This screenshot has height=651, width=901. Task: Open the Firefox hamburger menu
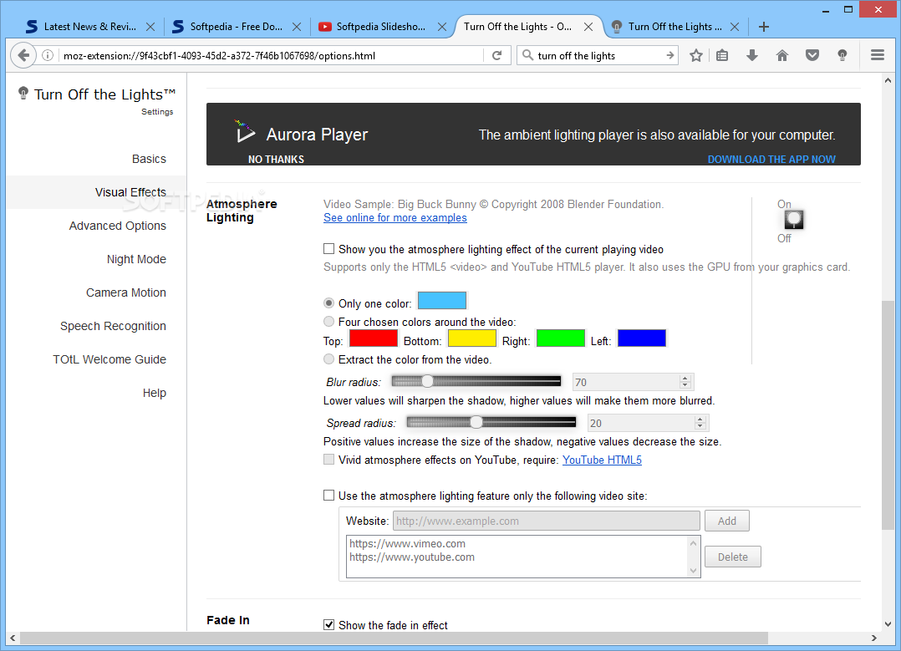tap(877, 55)
